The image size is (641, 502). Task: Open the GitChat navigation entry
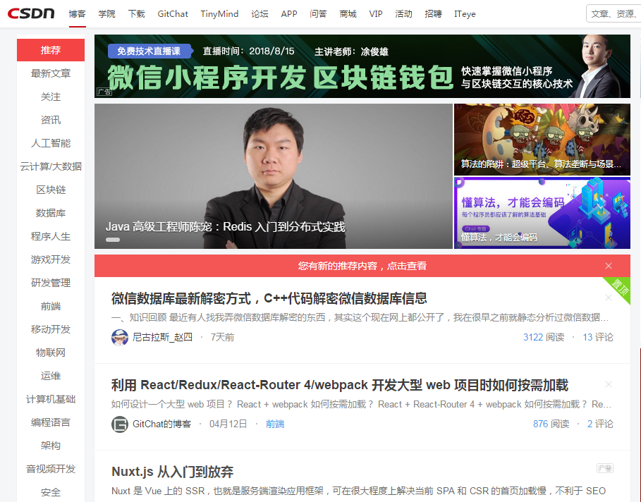(172, 13)
